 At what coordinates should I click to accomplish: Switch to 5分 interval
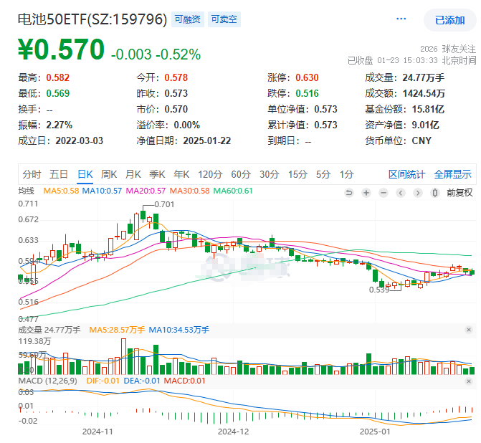[x=323, y=174]
